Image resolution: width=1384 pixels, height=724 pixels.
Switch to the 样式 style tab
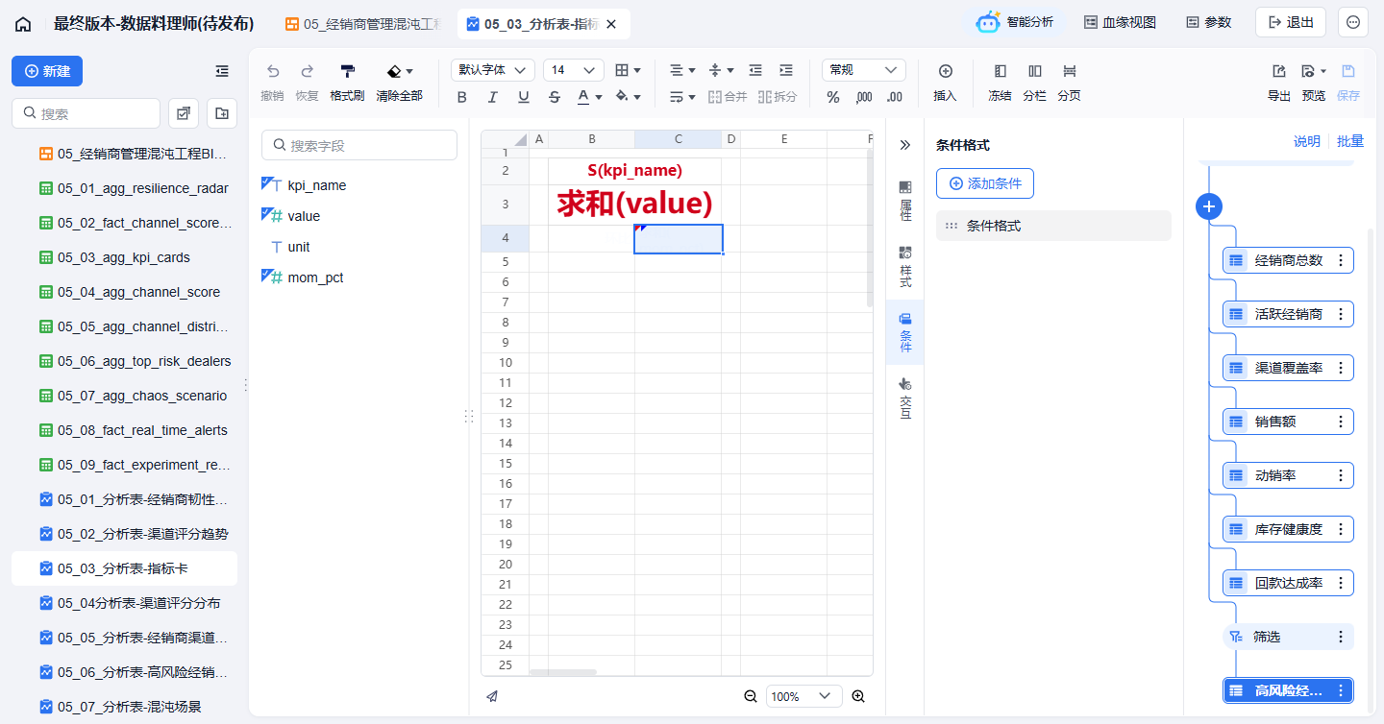coord(904,267)
